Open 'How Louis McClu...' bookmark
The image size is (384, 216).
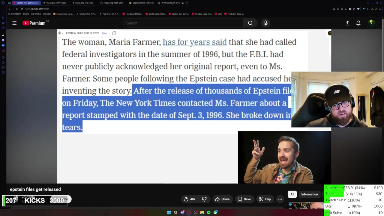point(132,14)
